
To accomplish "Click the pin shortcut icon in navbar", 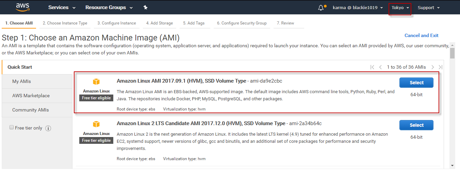I will (146, 7).
